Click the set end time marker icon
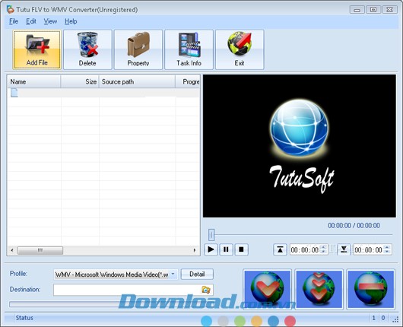403x327 pixels. 344,249
